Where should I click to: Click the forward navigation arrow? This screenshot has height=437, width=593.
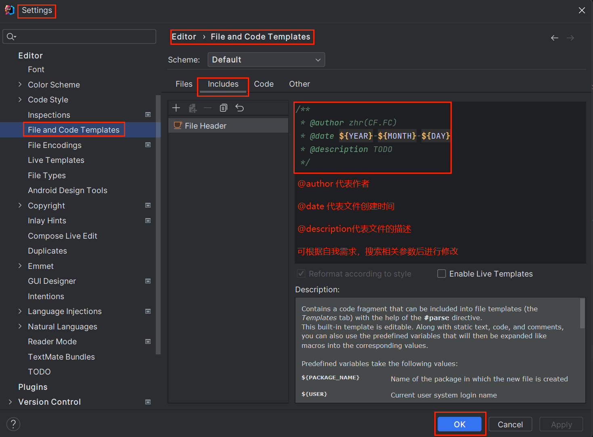570,38
